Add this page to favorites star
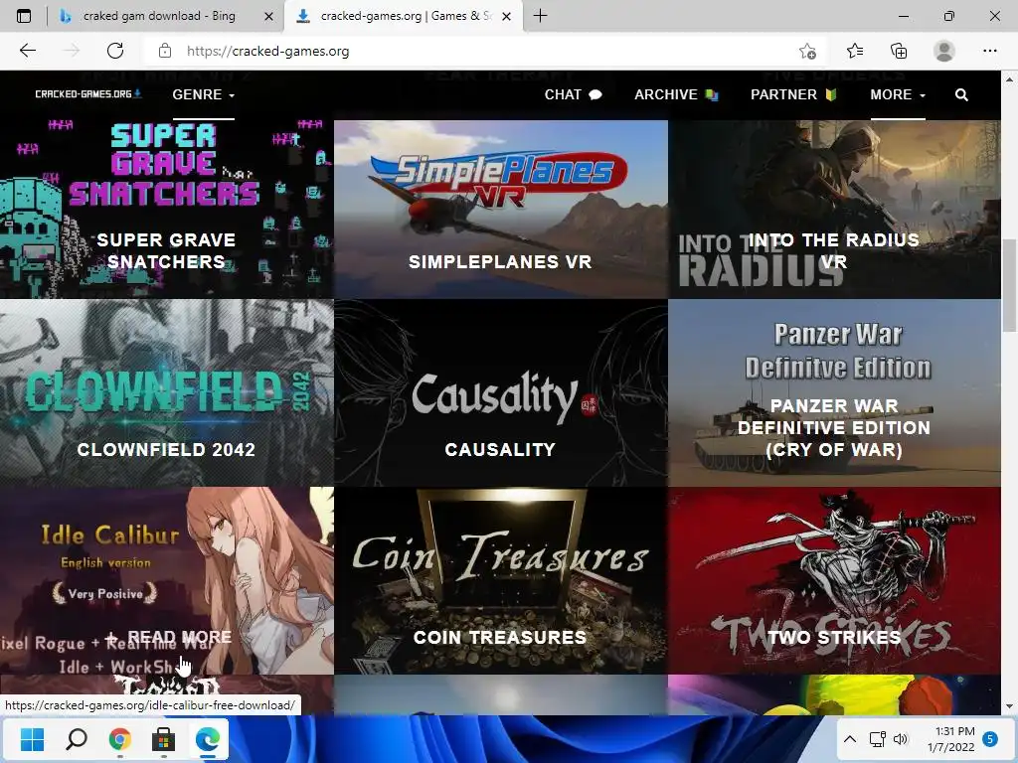Image resolution: width=1018 pixels, height=763 pixels. [807, 51]
